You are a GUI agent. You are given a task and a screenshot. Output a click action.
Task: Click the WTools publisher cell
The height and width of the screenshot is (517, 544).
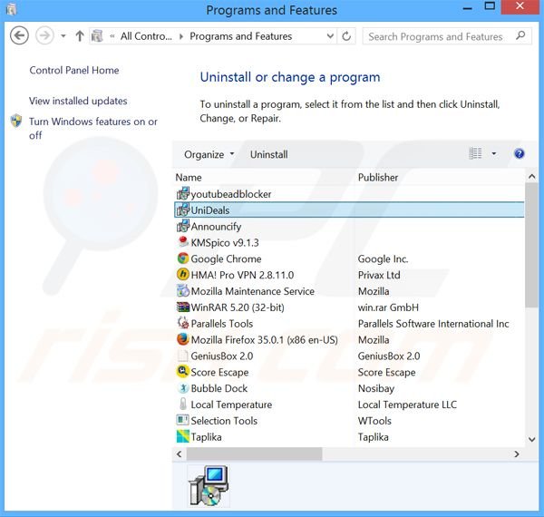coord(374,421)
